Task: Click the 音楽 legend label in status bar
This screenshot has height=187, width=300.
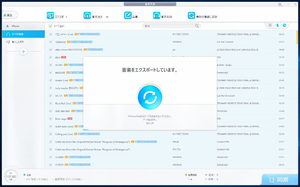Action: click(29, 175)
